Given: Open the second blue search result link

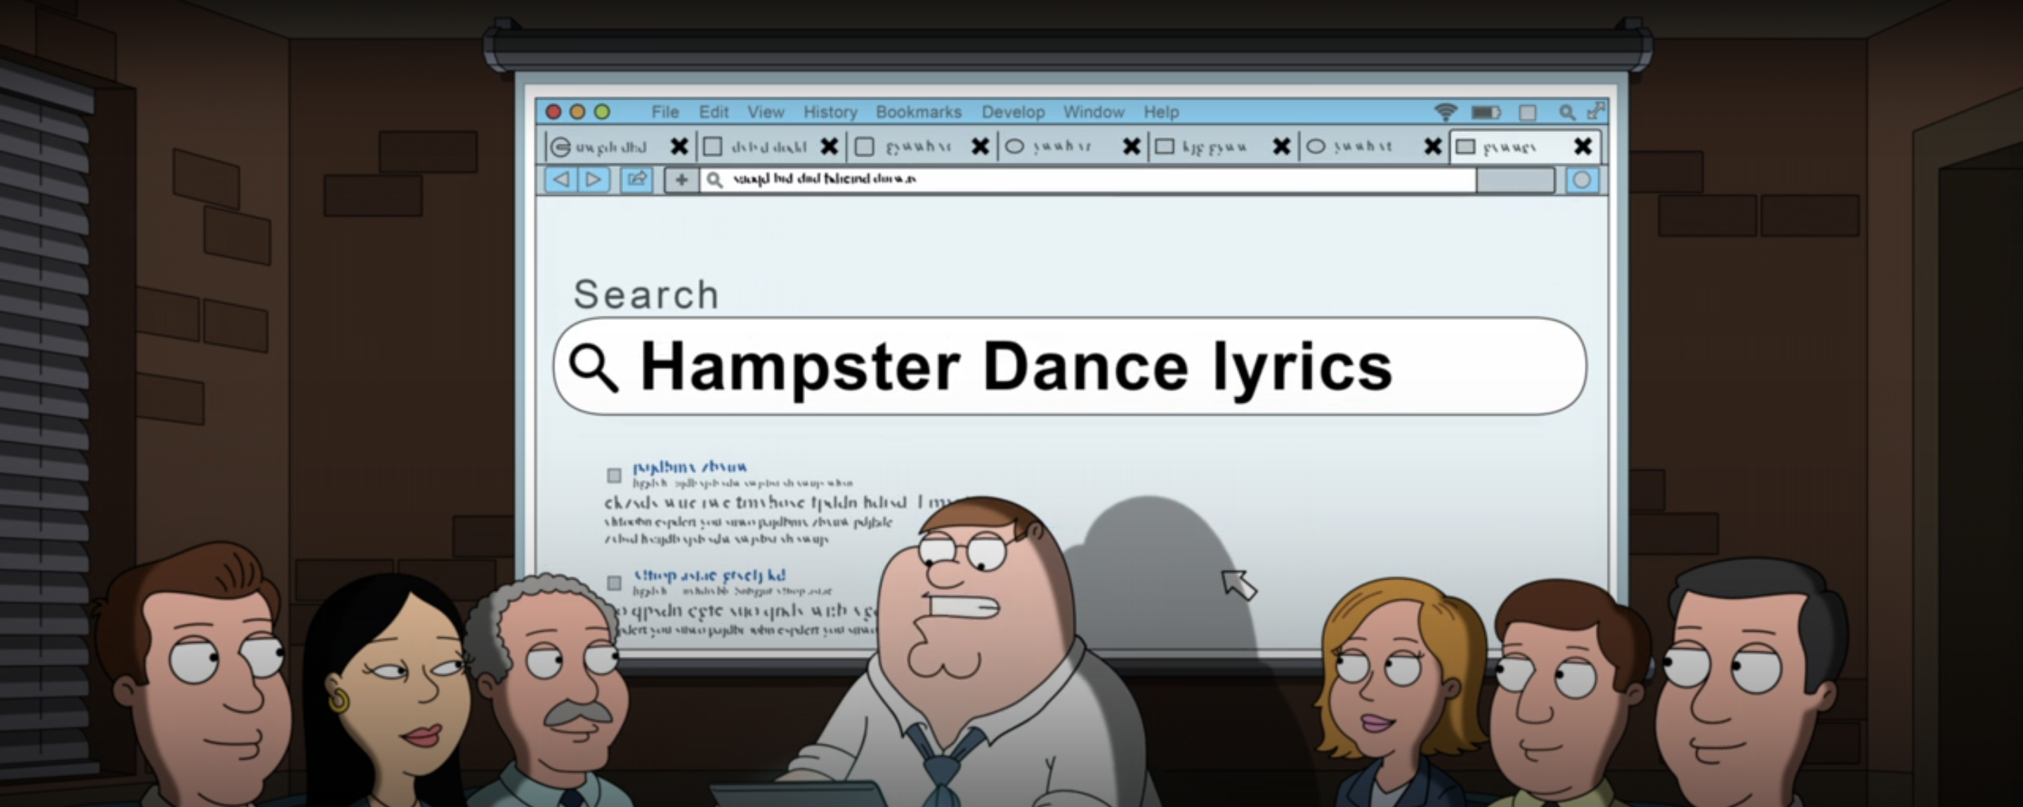Looking at the screenshot, I should (709, 575).
